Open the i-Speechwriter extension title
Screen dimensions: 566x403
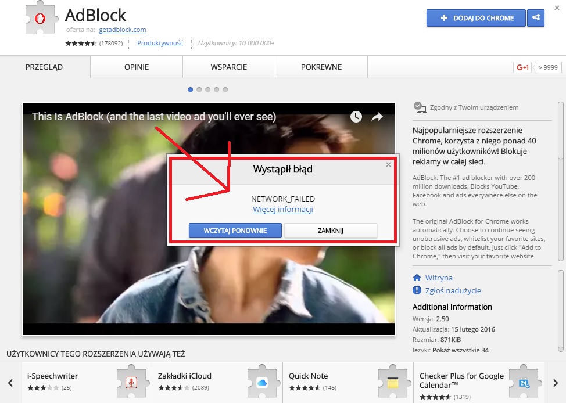pos(53,376)
